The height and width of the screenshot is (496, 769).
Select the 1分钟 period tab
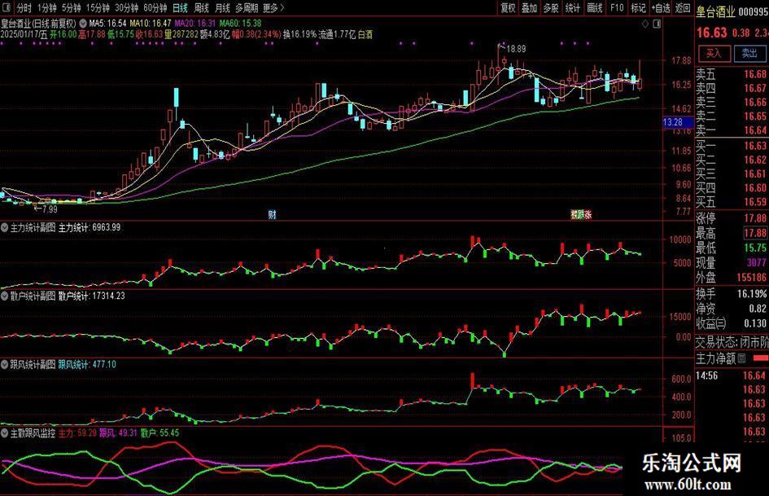click(46, 8)
